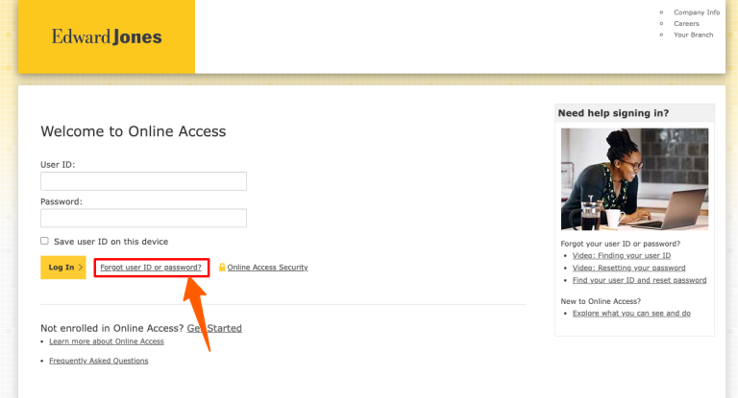Image resolution: width=738 pixels, height=398 pixels.
Task: Click the New to Online Access? text
Action: pyautogui.click(x=601, y=301)
